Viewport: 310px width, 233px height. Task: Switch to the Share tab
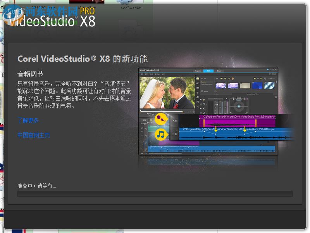(x=219, y=71)
